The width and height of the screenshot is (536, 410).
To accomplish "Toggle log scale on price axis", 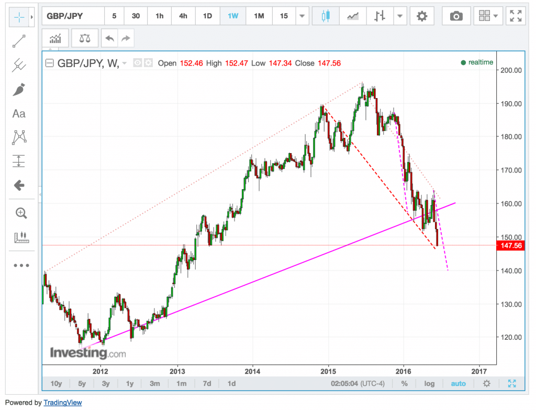I will (x=429, y=384).
